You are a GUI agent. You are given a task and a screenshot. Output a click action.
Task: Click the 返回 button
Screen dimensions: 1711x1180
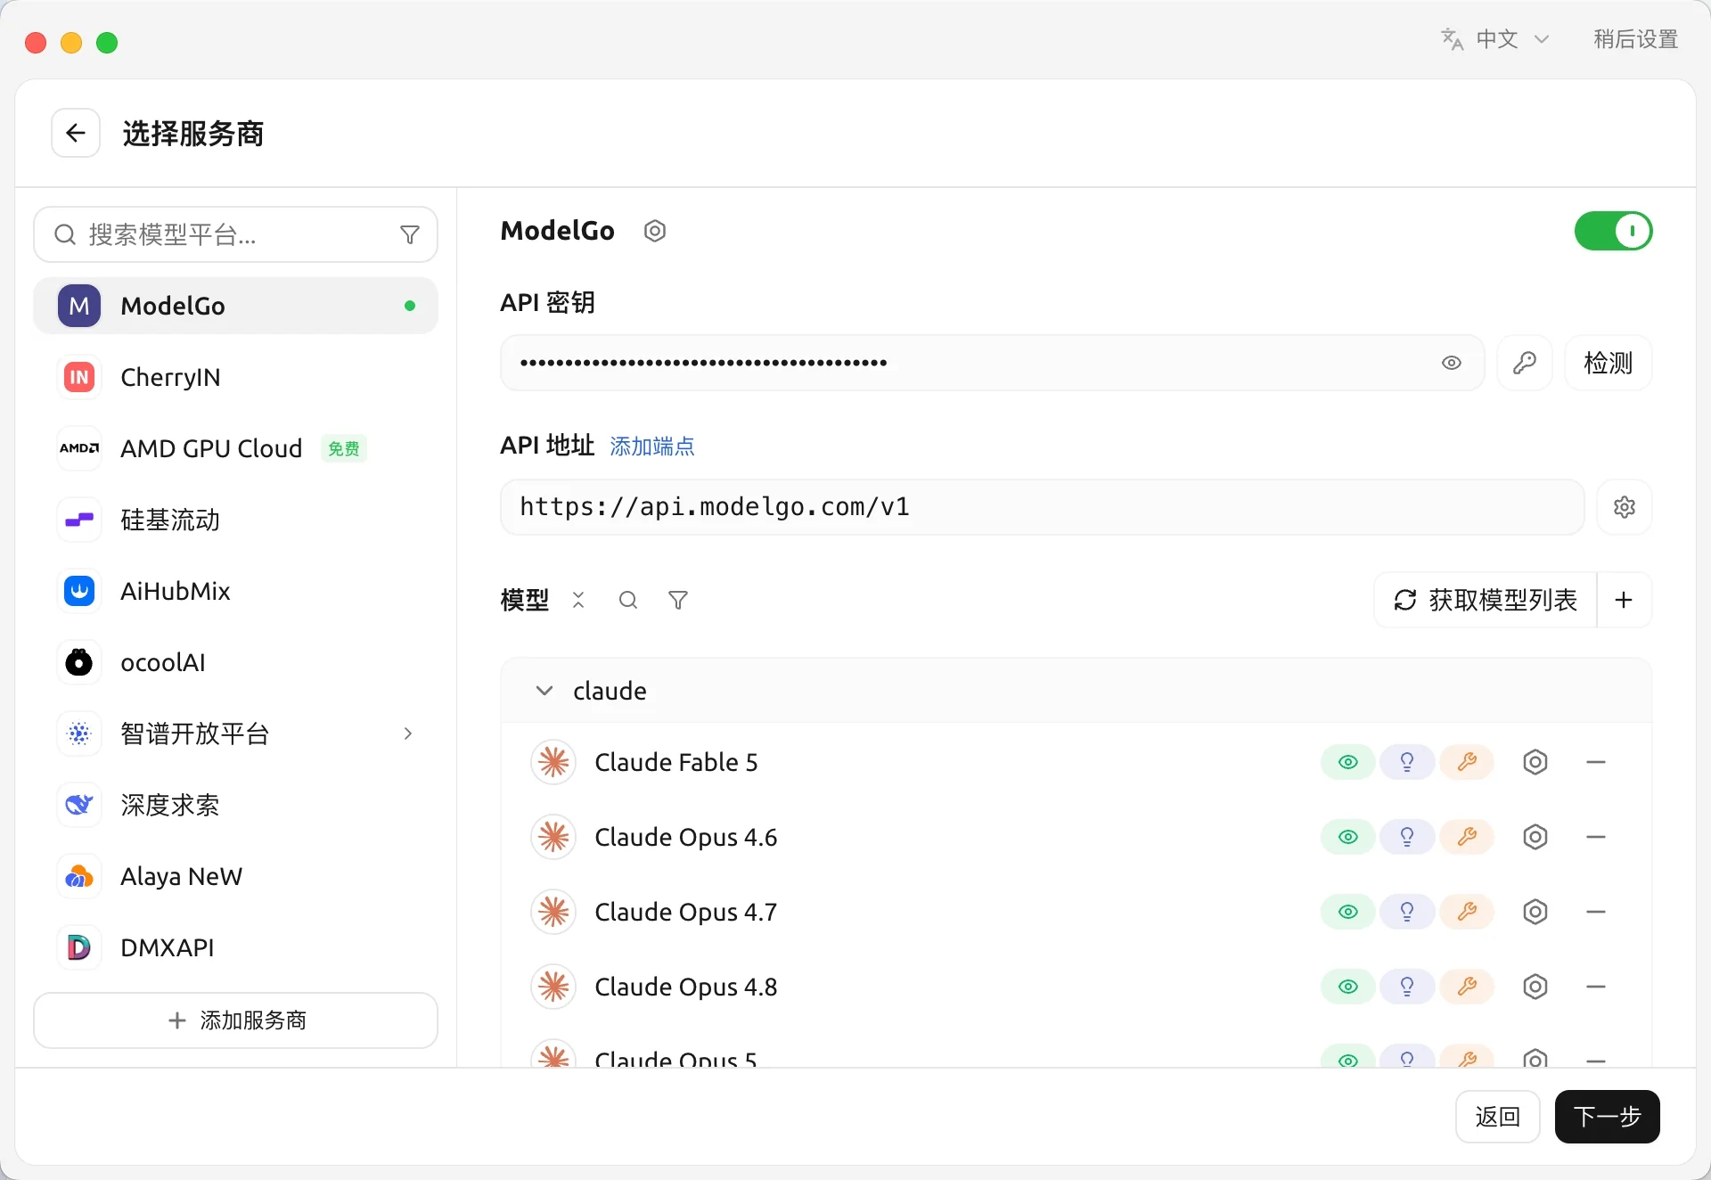click(x=1497, y=1117)
